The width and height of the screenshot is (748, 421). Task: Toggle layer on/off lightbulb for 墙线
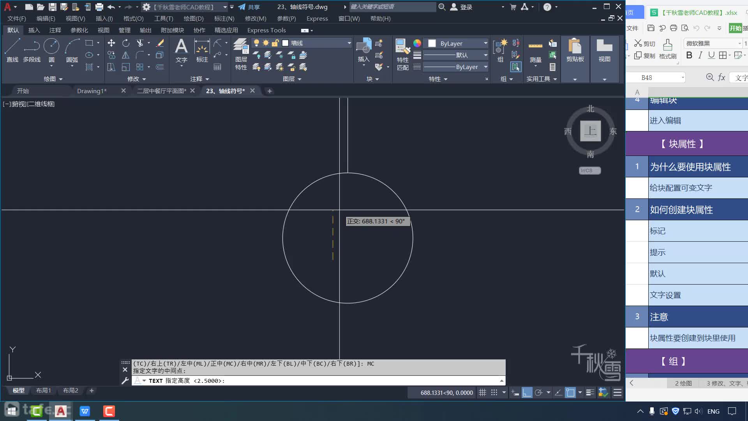click(x=256, y=43)
